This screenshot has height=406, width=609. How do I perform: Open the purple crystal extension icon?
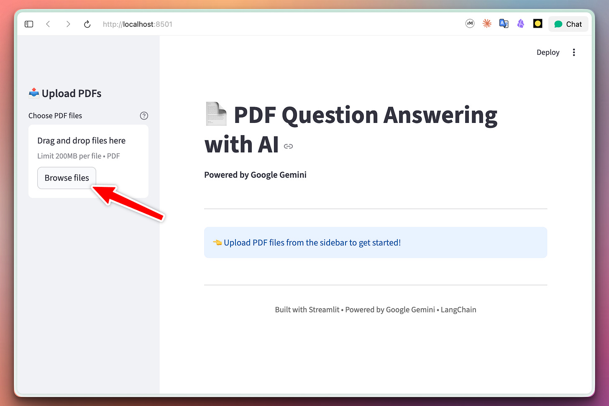point(521,24)
